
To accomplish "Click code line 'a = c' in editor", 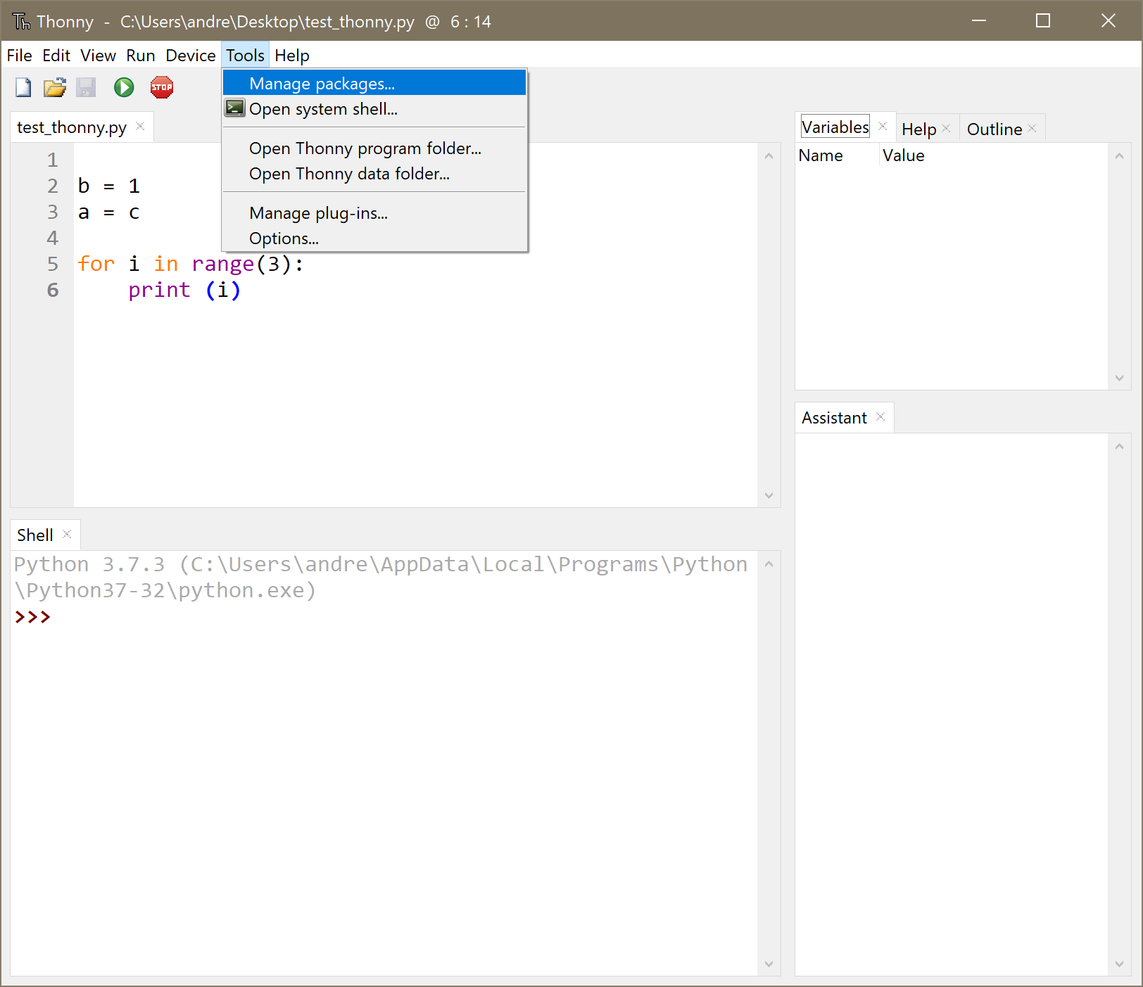I will [x=109, y=212].
